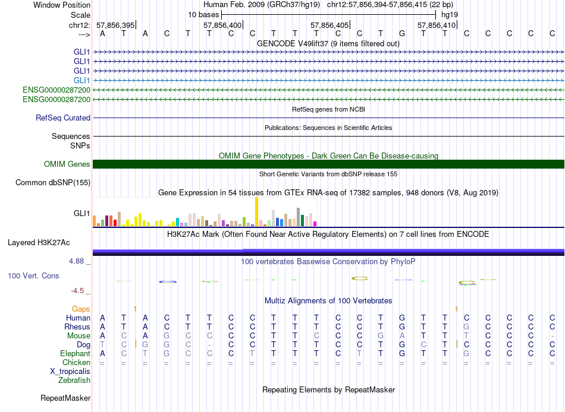The width and height of the screenshot is (565, 412).
Task: Open Short Genetic Variants from dbSNP title
Action: click(x=328, y=174)
